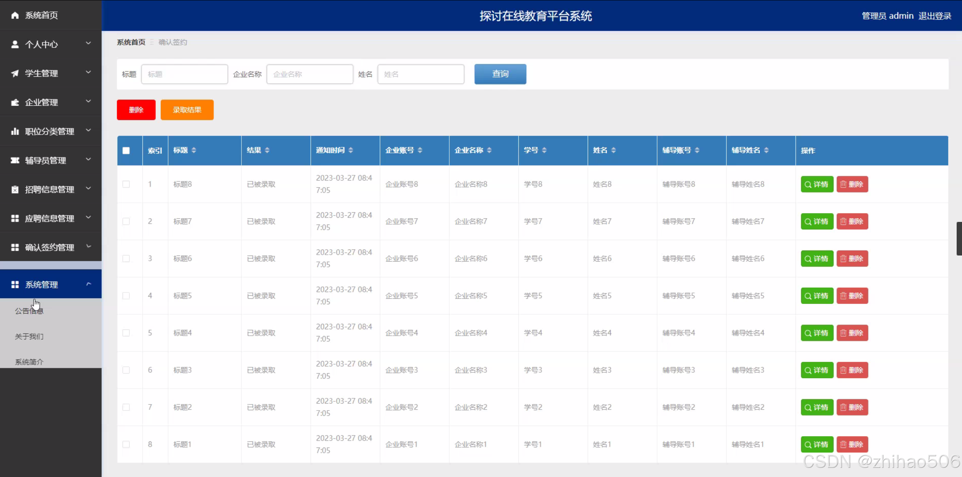962x477 pixels.
Task: Sort the table by 通知时间 column arrows
Action: point(351,150)
